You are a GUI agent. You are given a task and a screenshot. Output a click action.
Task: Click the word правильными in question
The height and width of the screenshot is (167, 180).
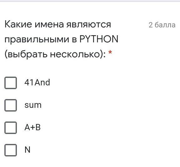[x=37, y=40]
